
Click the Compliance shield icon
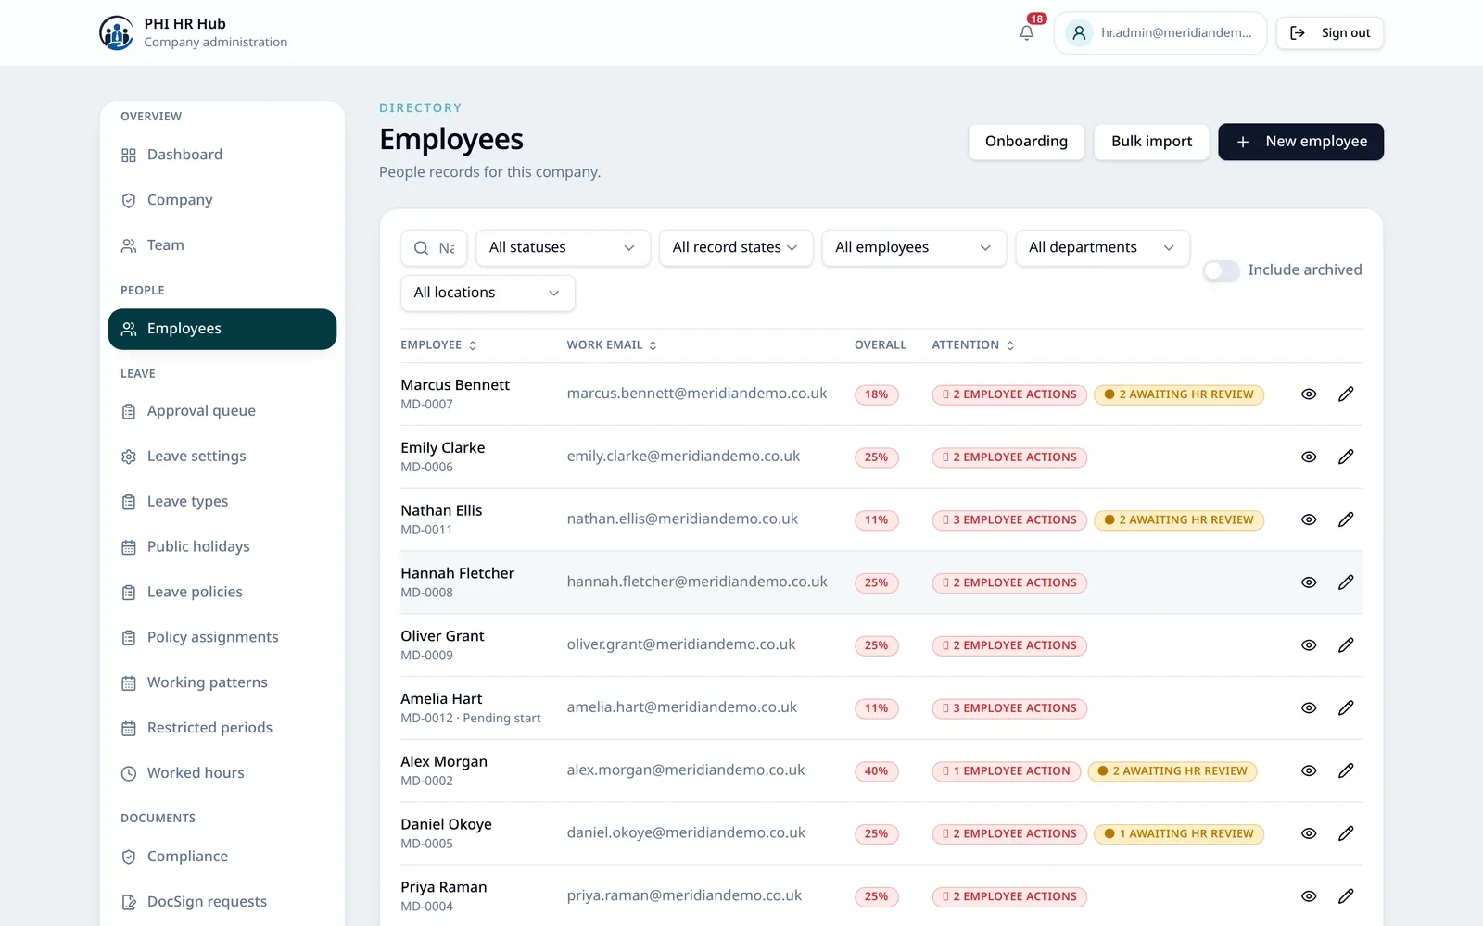[x=129, y=857]
